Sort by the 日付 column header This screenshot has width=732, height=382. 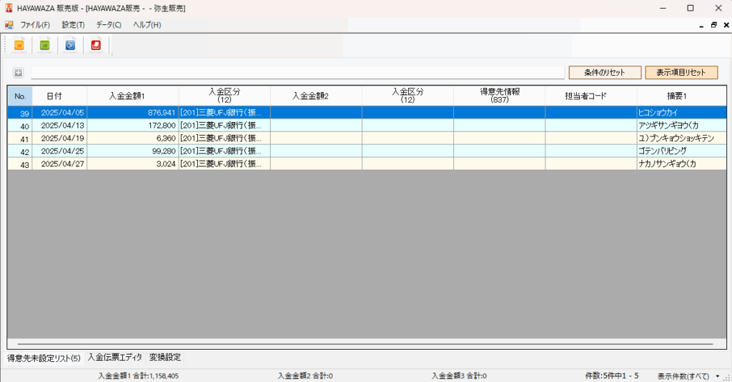[54, 96]
